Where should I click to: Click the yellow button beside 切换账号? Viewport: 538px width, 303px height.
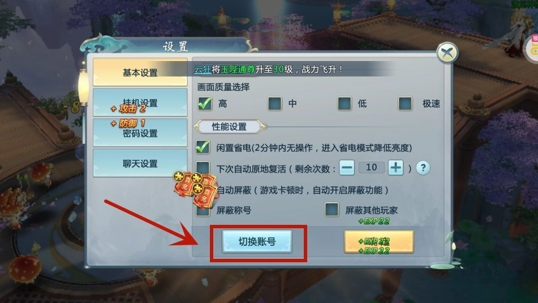pyautogui.click(x=379, y=242)
